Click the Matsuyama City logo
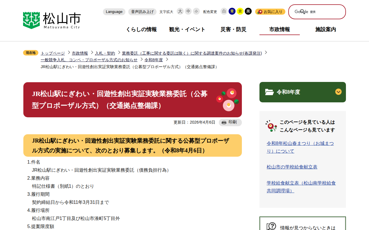The height and width of the screenshot is (230, 369). pyautogui.click(x=52, y=20)
